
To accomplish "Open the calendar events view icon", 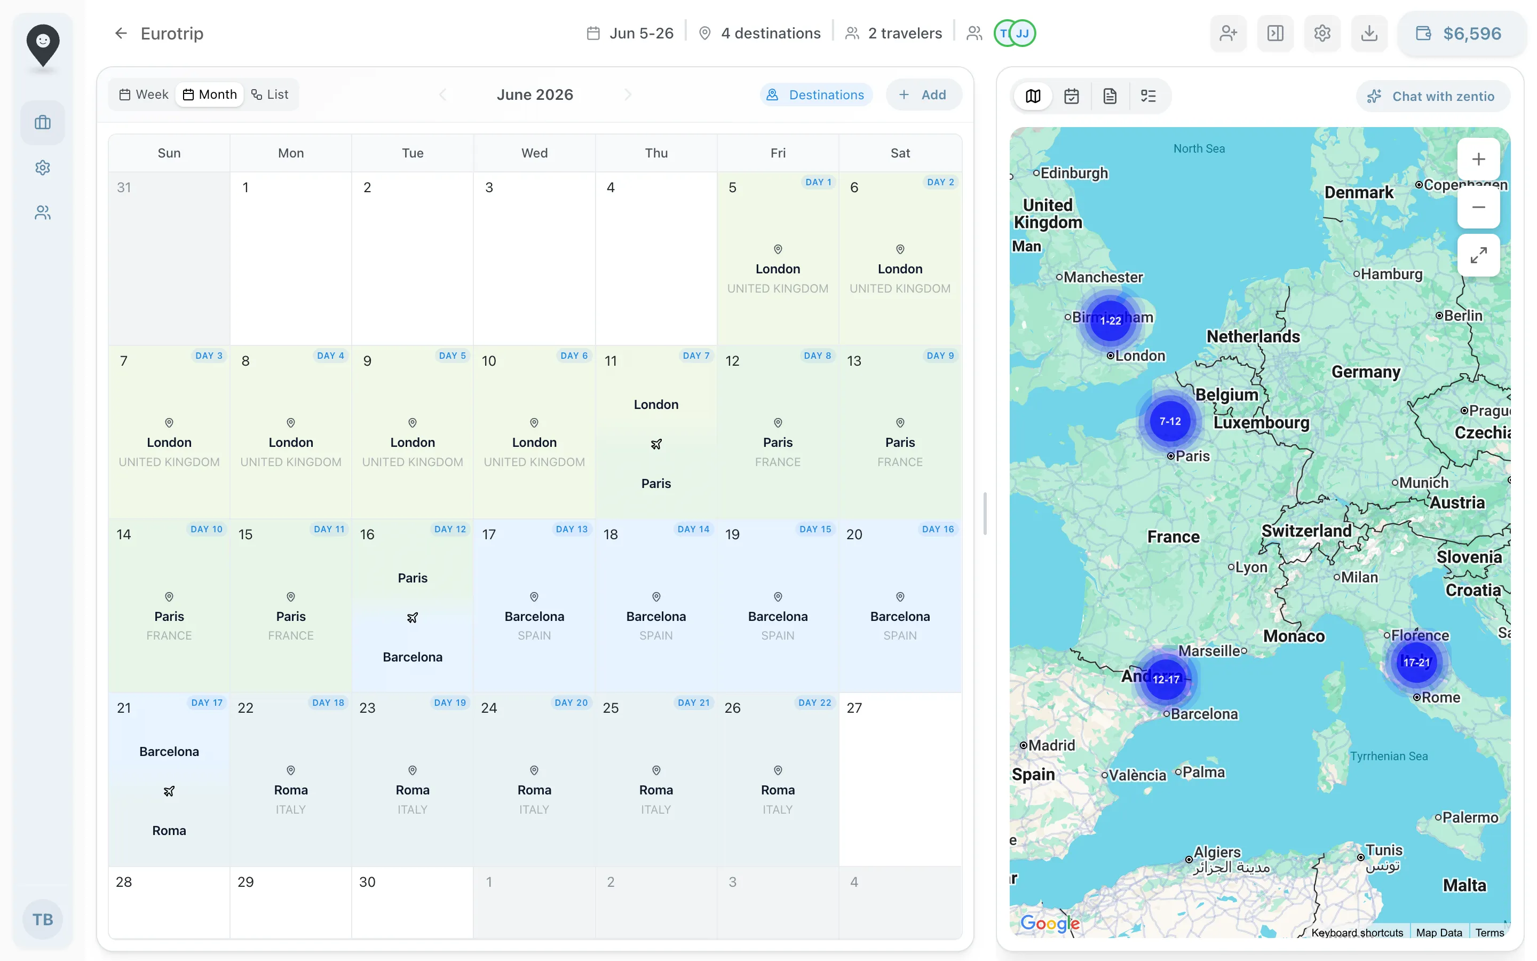I will point(1071,96).
